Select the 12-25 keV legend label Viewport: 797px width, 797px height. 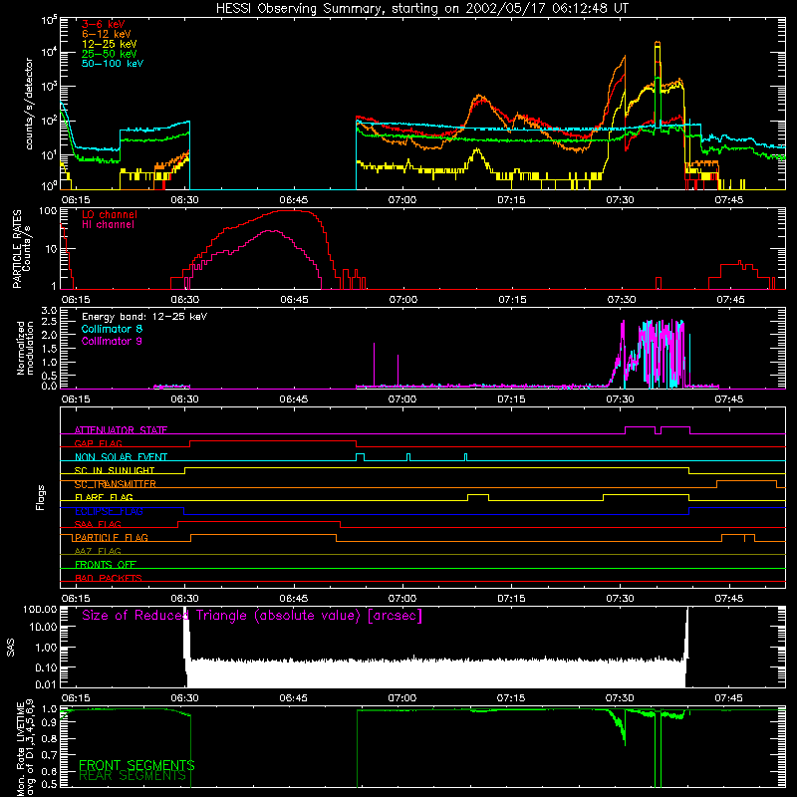coord(110,44)
